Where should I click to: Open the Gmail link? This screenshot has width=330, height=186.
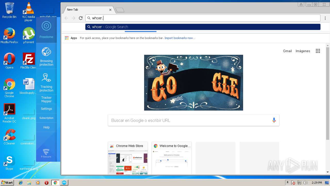click(287, 51)
